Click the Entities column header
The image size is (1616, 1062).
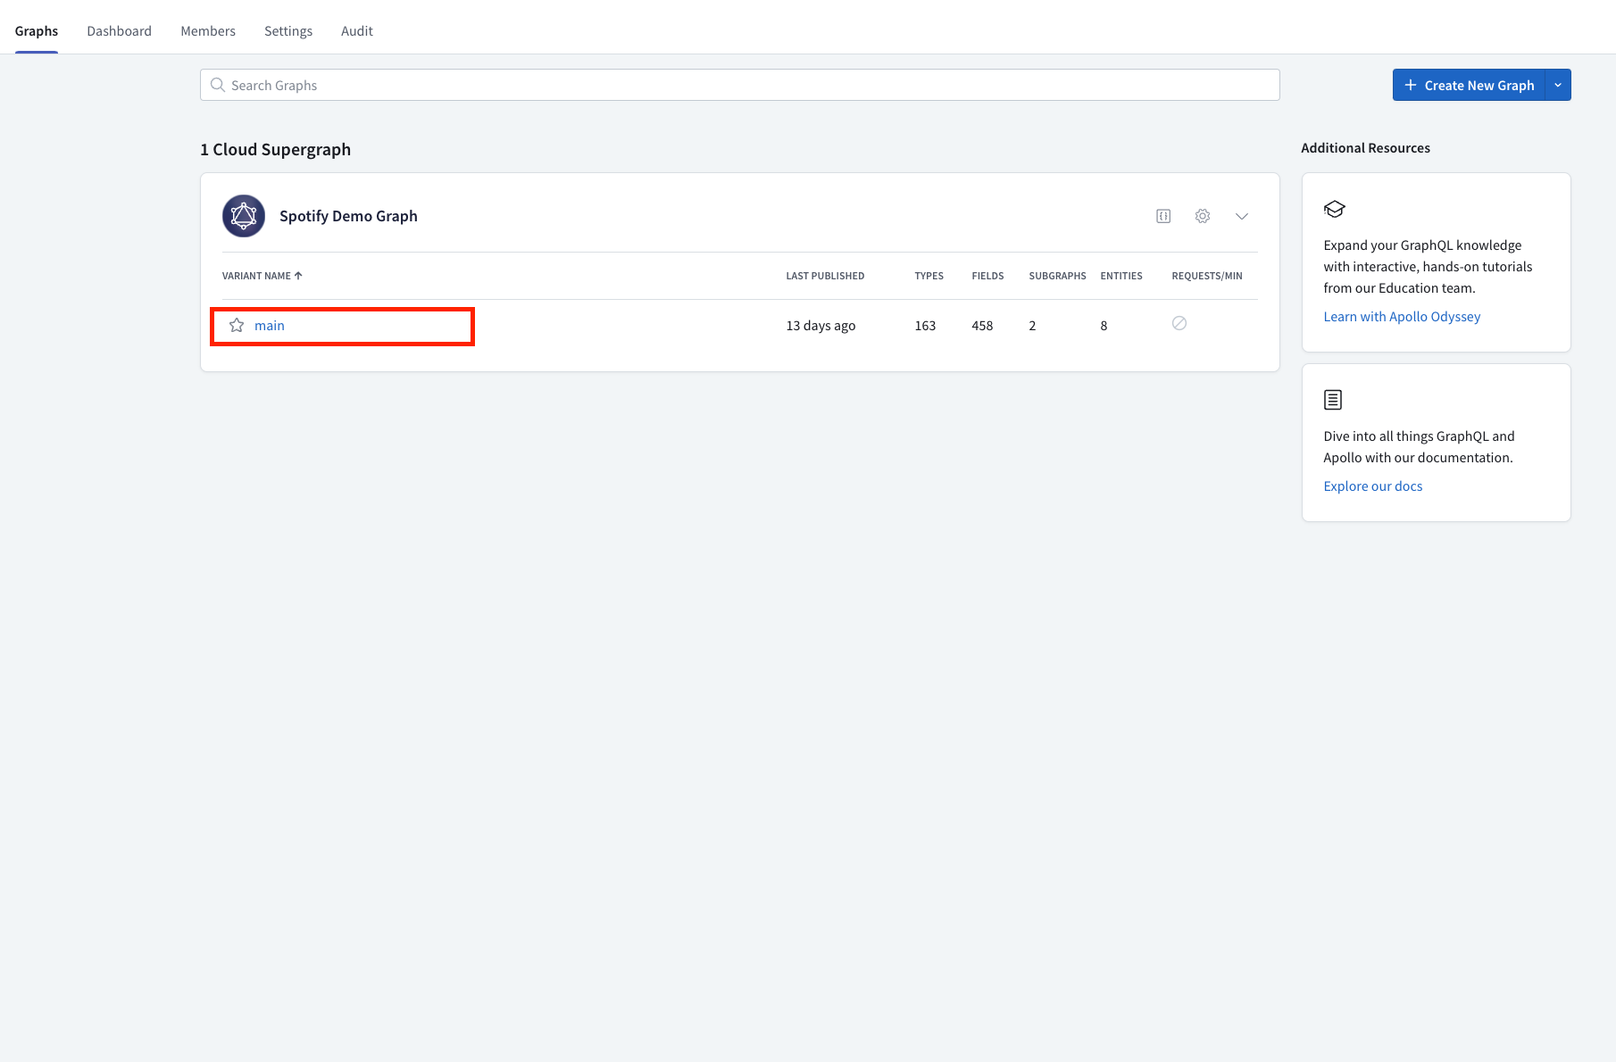1121,276
